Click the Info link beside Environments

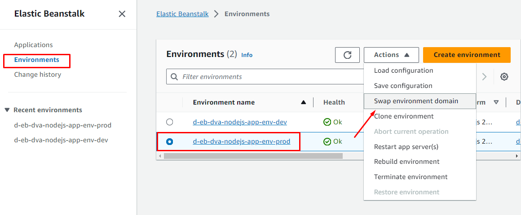click(x=247, y=55)
